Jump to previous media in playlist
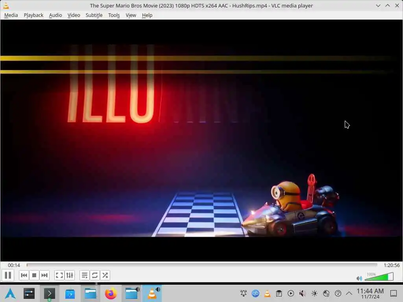This screenshot has height=302, width=403. pos(24,275)
